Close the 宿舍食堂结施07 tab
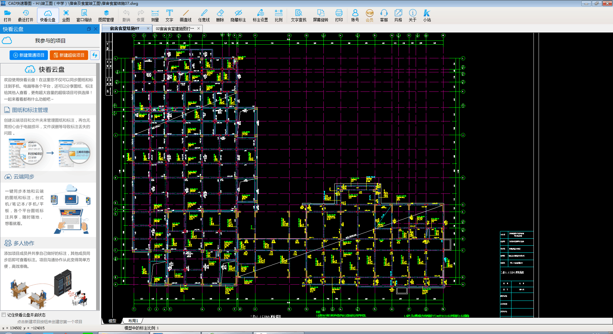613x334 pixels. (148, 28)
